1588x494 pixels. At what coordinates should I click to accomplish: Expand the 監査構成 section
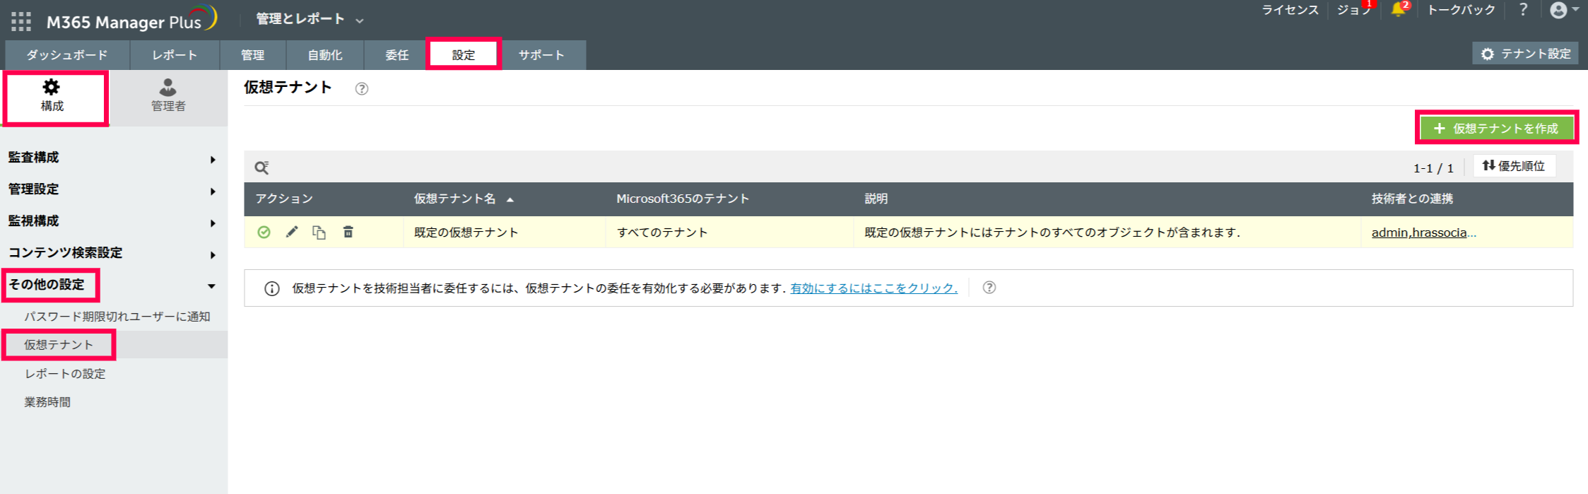point(113,158)
